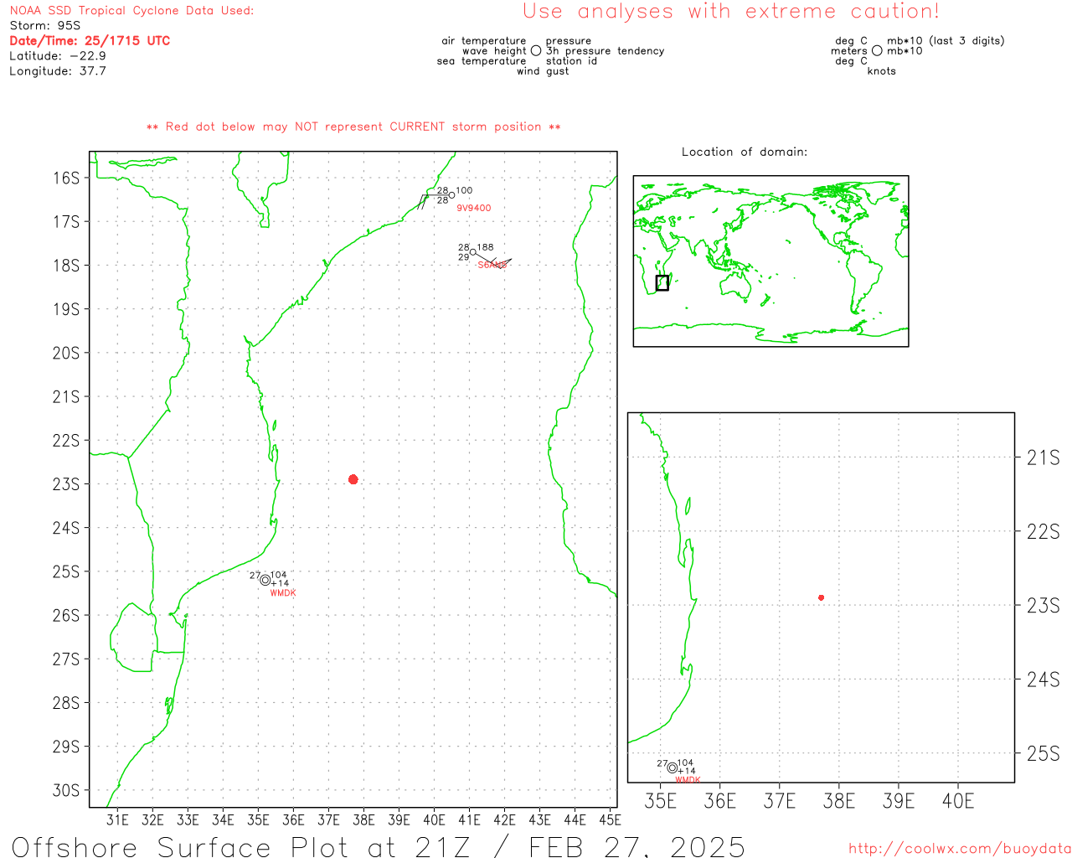Click the '40E' label on the inset map
Screen dimensions: 1072x858
[958, 801]
